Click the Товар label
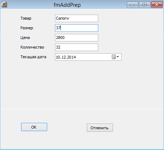 tap(26, 18)
